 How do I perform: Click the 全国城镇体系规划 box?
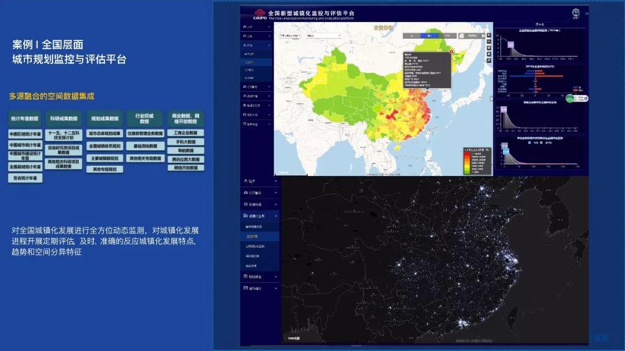(105, 146)
